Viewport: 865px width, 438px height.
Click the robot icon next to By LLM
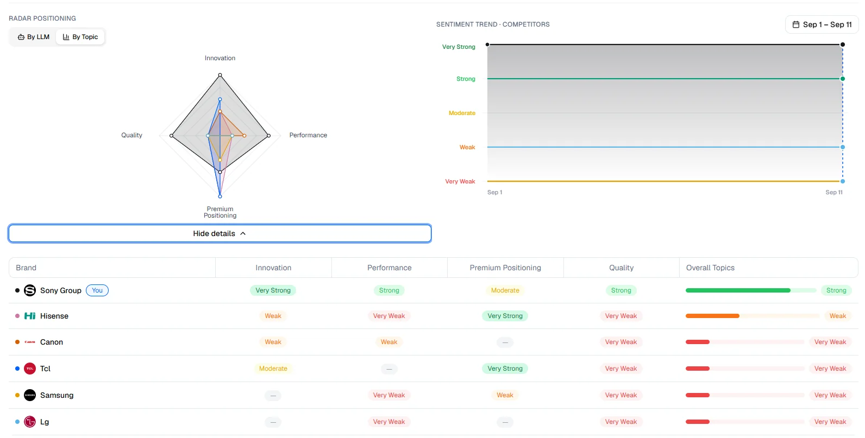pos(21,37)
